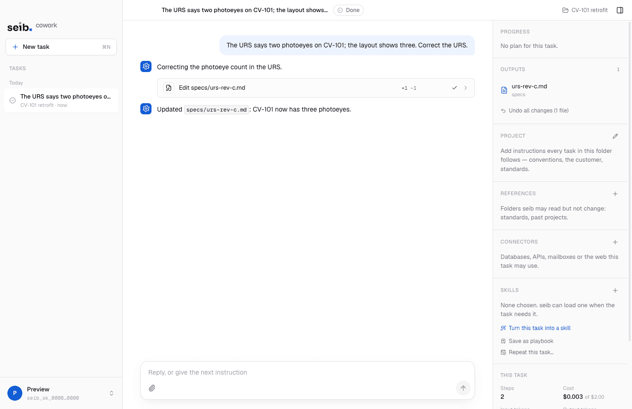Viewport: 632px width, 409px height.
Task: Click the +1 −1 diff count
Action: click(x=409, y=88)
